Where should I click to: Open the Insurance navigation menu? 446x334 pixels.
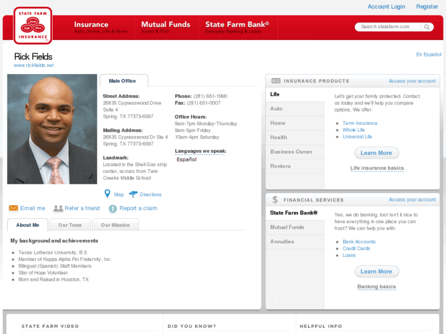click(x=101, y=28)
